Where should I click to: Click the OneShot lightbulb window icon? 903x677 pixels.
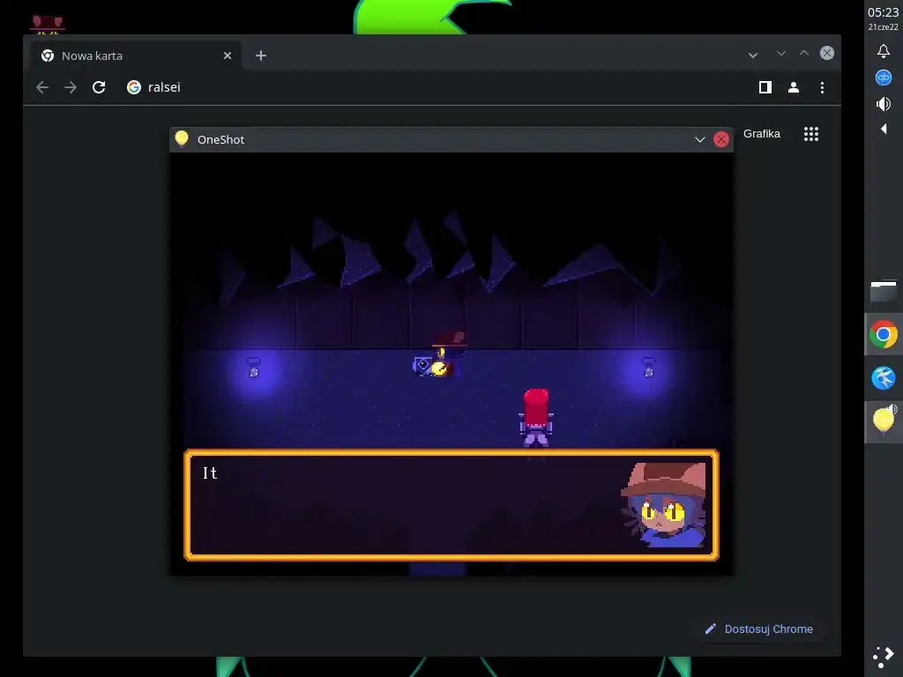click(x=182, y=138)
